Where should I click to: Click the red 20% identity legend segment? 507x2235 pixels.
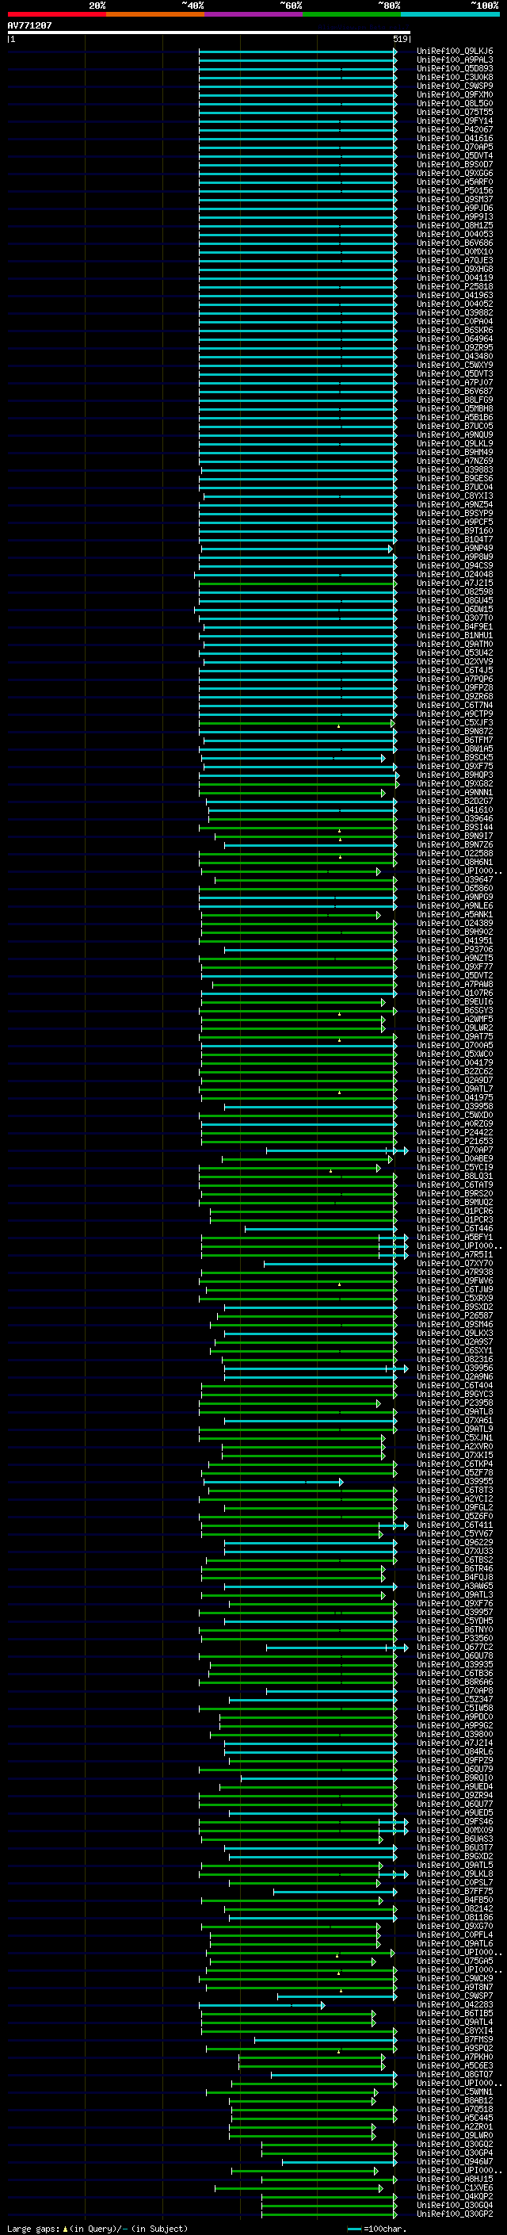pyautogui.click(x=56, y=14)
